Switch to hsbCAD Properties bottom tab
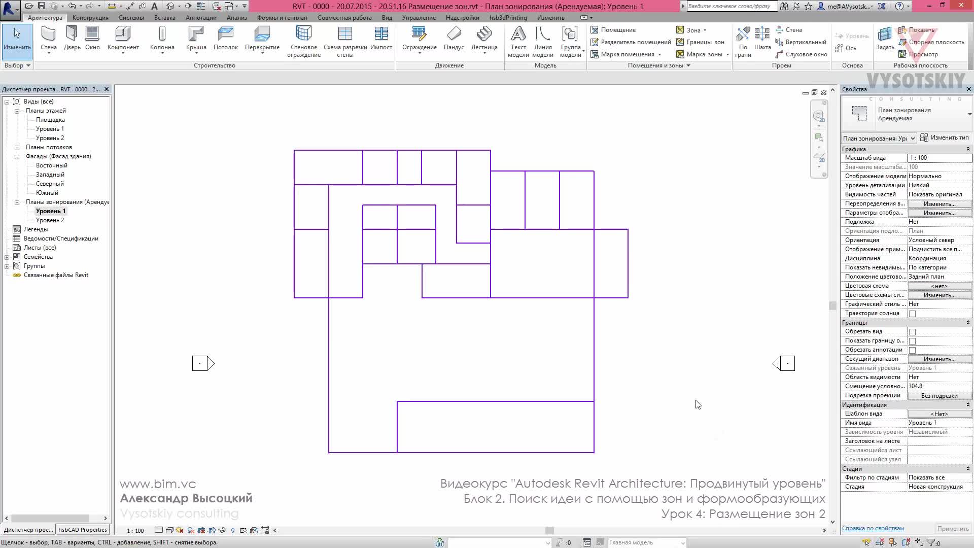Viewport: 974px width, 548px height. coord(82,530)
